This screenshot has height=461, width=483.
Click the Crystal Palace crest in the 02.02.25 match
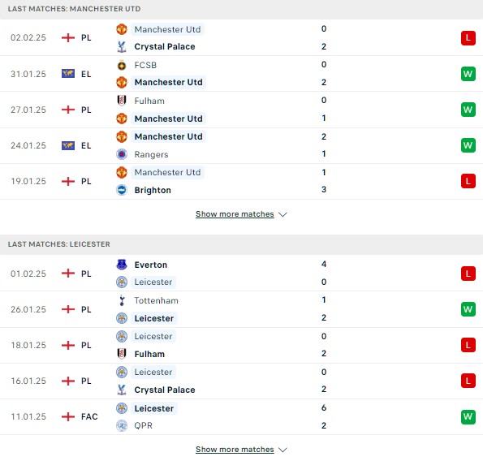point(122,46)
